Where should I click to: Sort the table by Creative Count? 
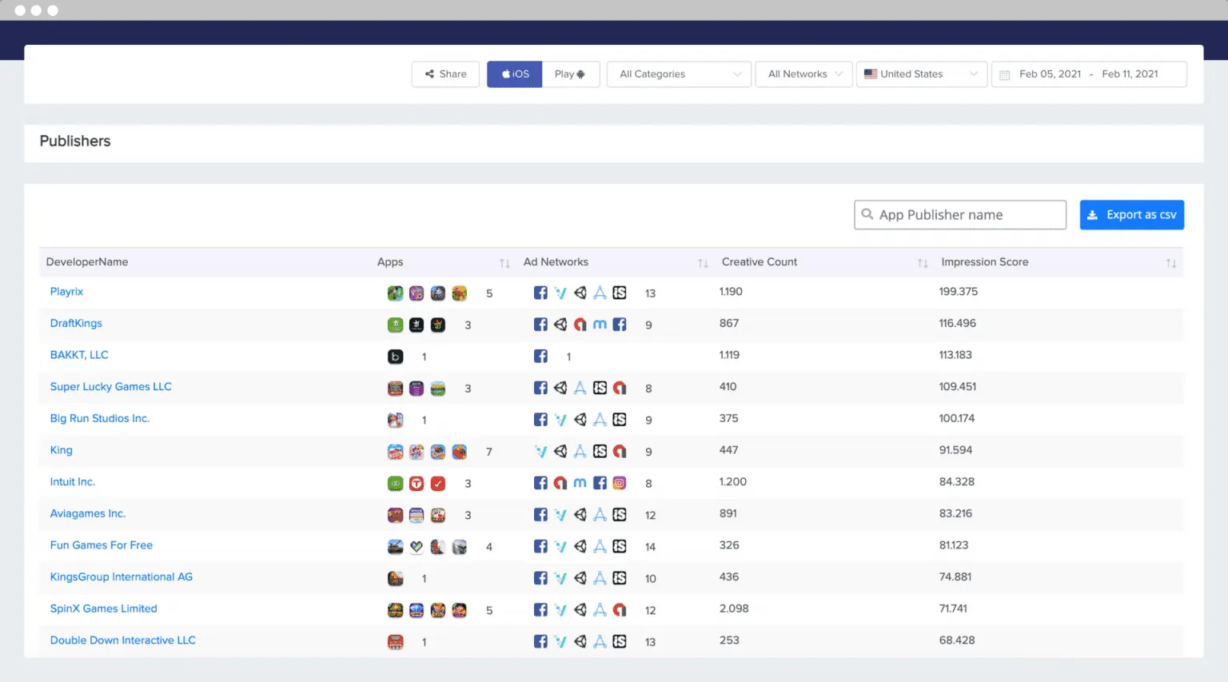(923, 263)
